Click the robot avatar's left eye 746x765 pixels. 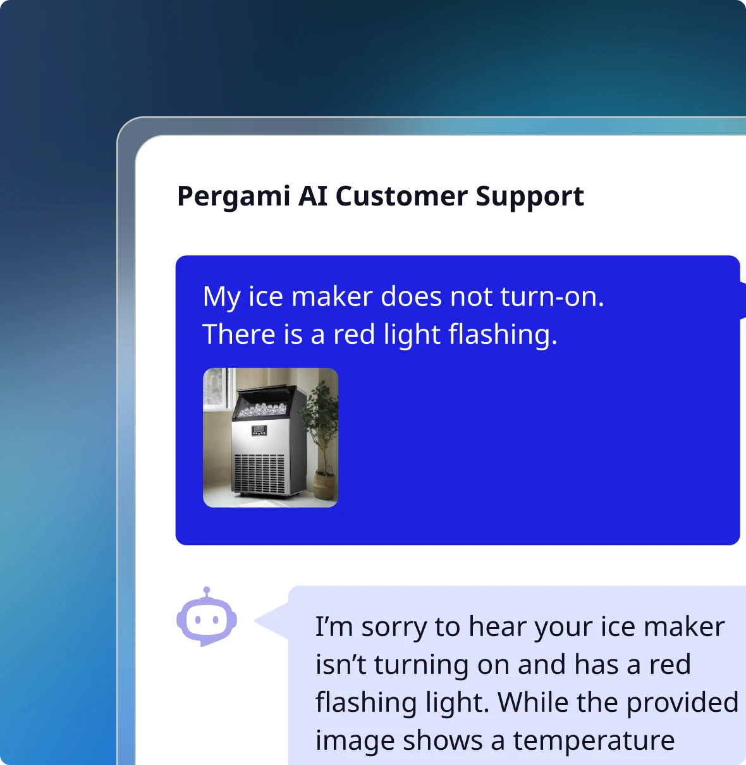pyautogui.click(x=198, y=620)
